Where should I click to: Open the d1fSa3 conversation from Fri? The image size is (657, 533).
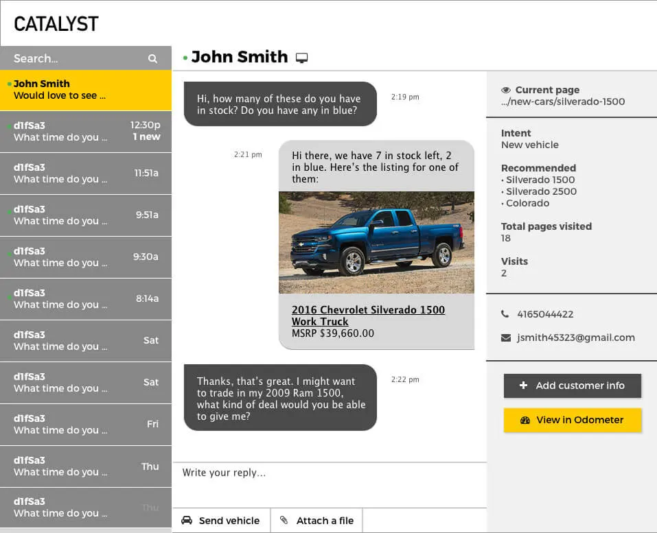pyautogui.click(x=86, y=425)
